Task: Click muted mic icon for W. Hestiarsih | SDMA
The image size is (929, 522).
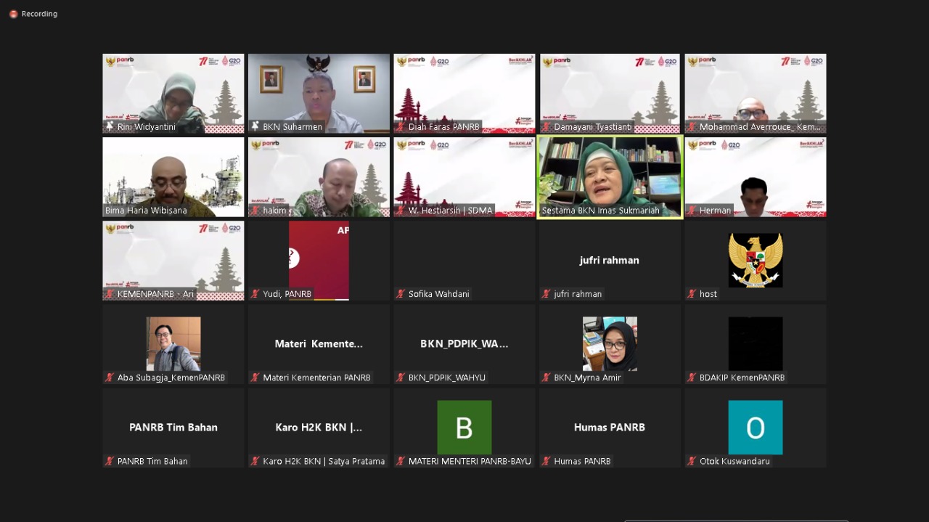Action: [401, 211]
